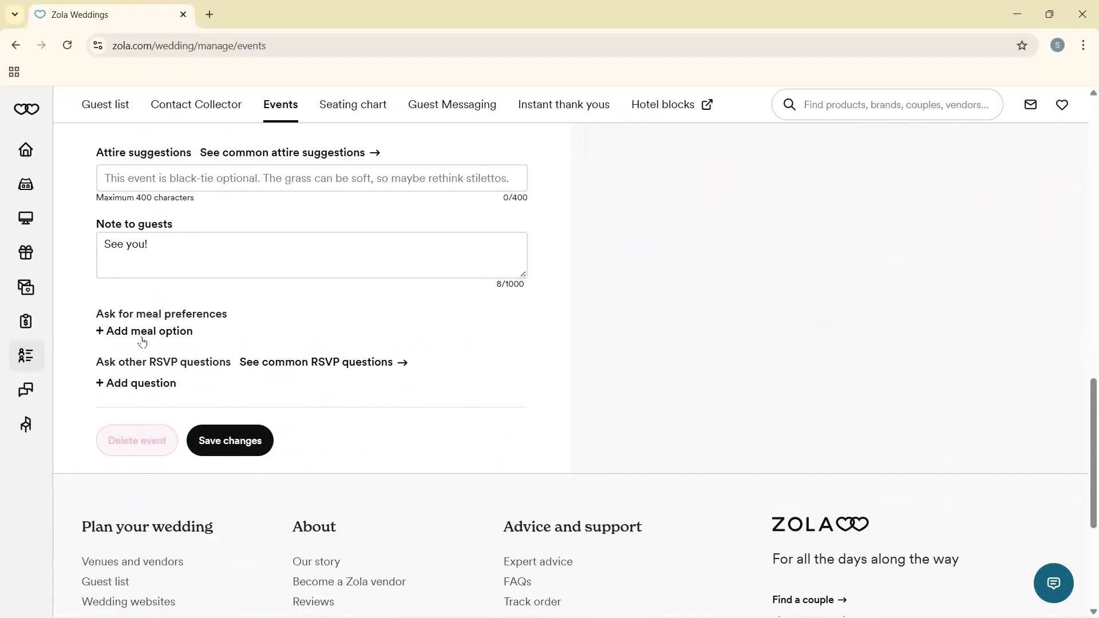The image size is (1099, 618).
Task: Switch to the Seating chart tab
Action: point(353,104)
